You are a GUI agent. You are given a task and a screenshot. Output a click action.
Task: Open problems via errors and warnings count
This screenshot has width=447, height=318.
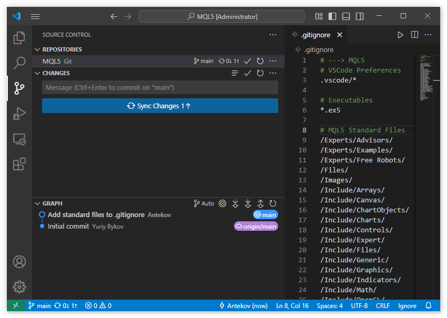[98, 305]
